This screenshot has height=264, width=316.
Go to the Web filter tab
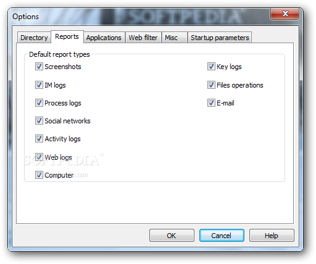click(x=143, y=38)
